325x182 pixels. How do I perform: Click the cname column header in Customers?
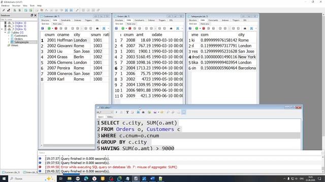(63, 35)
